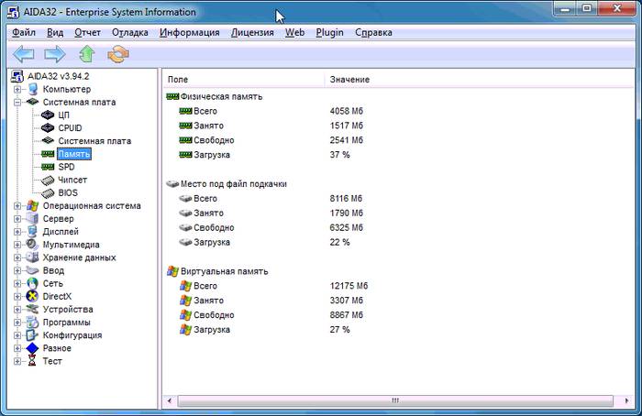Screen dimensions: 642x416
Task: Open the Файл menu
Action: click(x=24, y=32)
